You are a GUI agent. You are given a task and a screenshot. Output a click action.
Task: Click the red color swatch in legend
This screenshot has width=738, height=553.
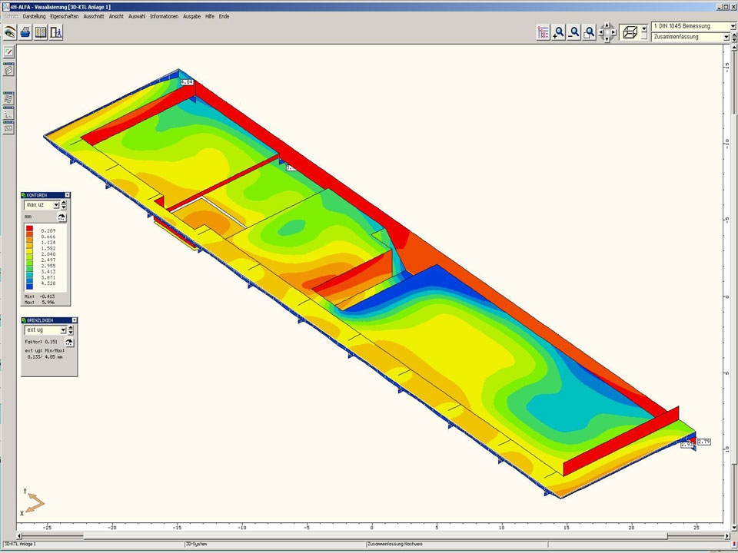tap(29, 230)
